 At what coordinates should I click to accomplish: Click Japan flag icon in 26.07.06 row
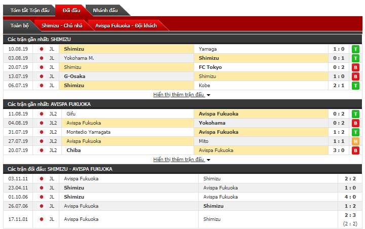42,206
